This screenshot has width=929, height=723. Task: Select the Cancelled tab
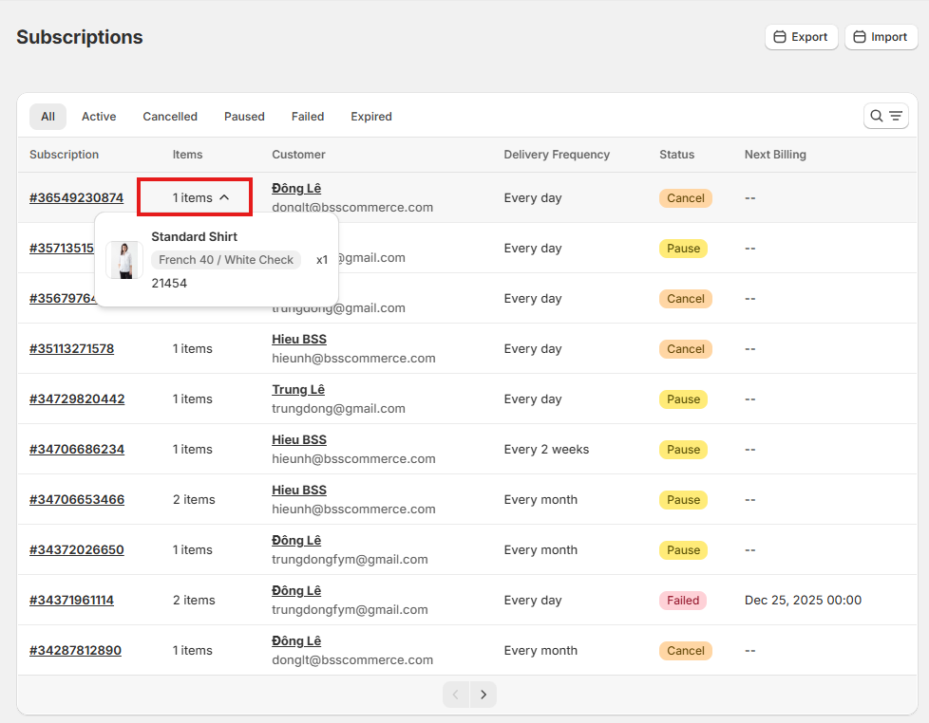point(170,117)
